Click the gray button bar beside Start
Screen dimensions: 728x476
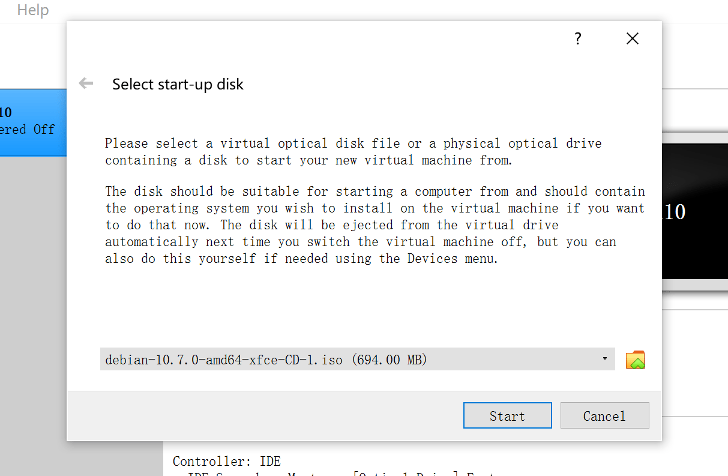264,415
